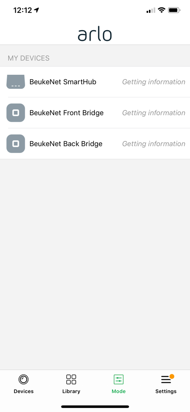The height and width of the screenshot is (412, 190).
Task: Tap SmartHub's Getting information status text
Action: [154, 82]
